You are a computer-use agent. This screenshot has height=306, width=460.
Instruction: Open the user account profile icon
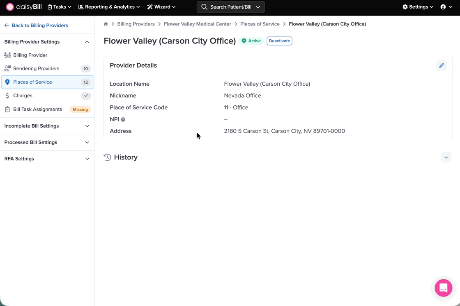point(443,7)
